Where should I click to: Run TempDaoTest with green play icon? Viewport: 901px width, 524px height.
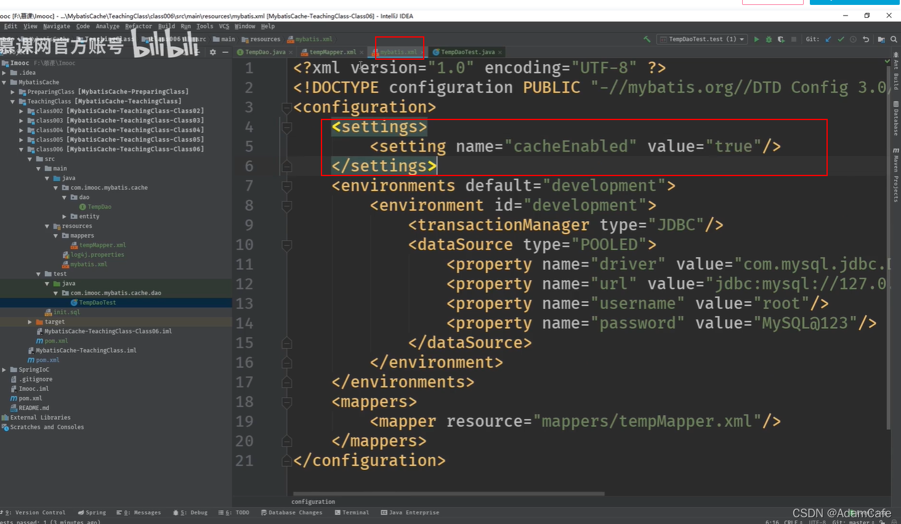[757, 39]
